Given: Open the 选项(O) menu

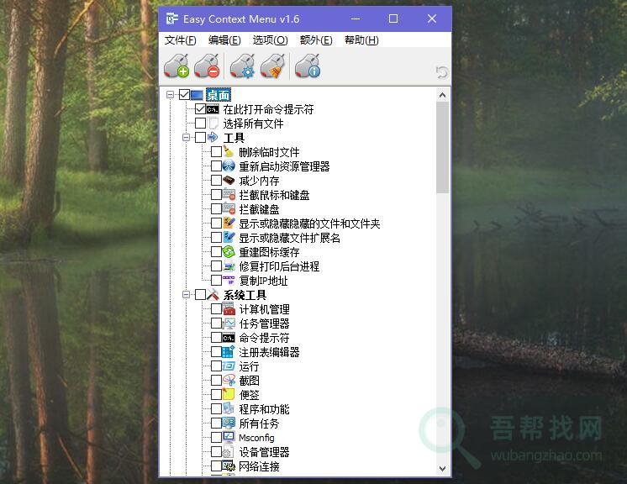Looking at the screenshot, I should point(270,40).
